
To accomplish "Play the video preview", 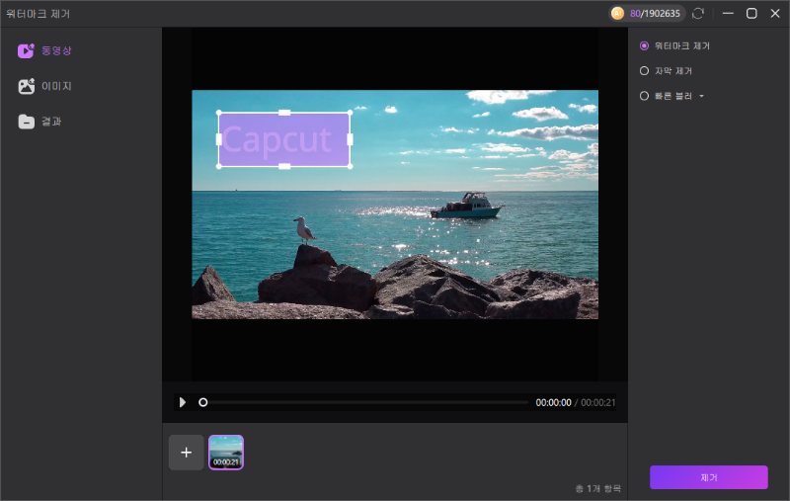I will tap(183, 402).
